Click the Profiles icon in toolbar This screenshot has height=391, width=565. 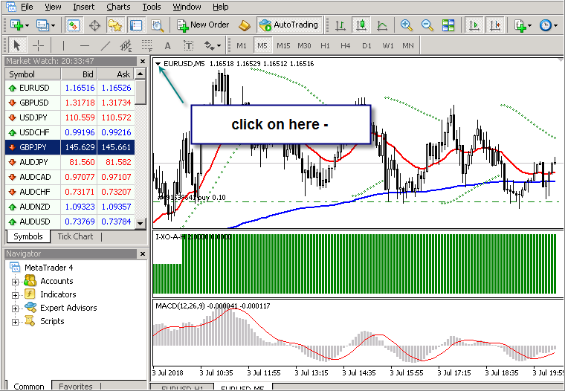tap(42, 25)
